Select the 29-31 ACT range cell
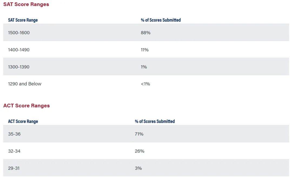292x179 pixels. 14,168
